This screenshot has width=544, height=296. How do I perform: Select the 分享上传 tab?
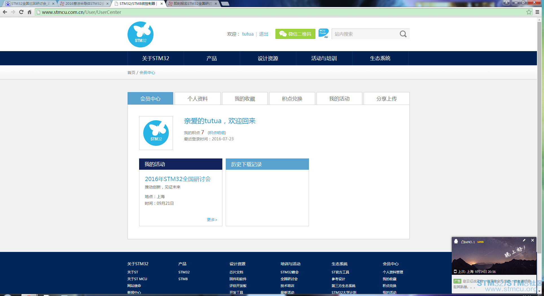click(387, 99)
